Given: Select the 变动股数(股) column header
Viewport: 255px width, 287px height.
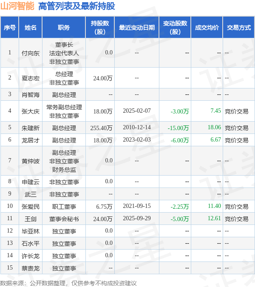Looking at the screenshot, I should (x=175, y=28).
